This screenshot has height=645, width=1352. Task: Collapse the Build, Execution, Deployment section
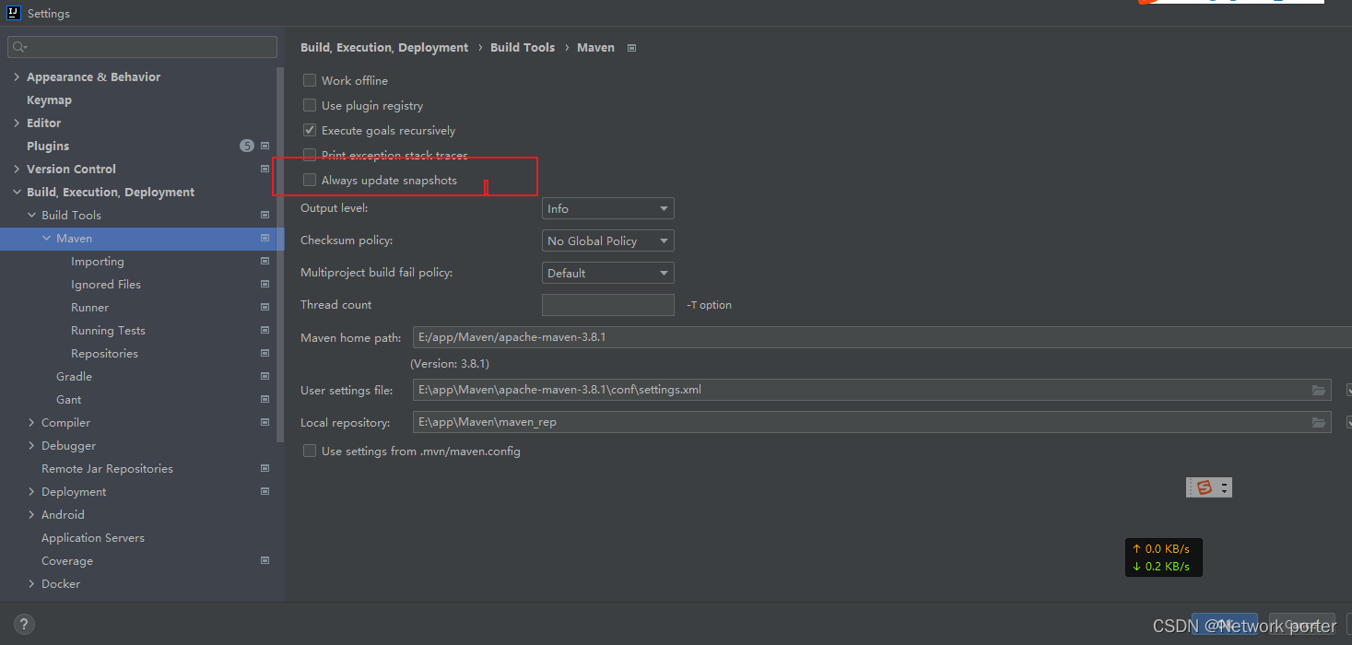pyautogui.click(x=17, y=193)
